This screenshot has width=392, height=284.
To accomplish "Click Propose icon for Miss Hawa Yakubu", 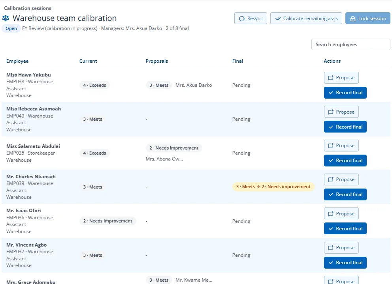I will click(330, 78).
